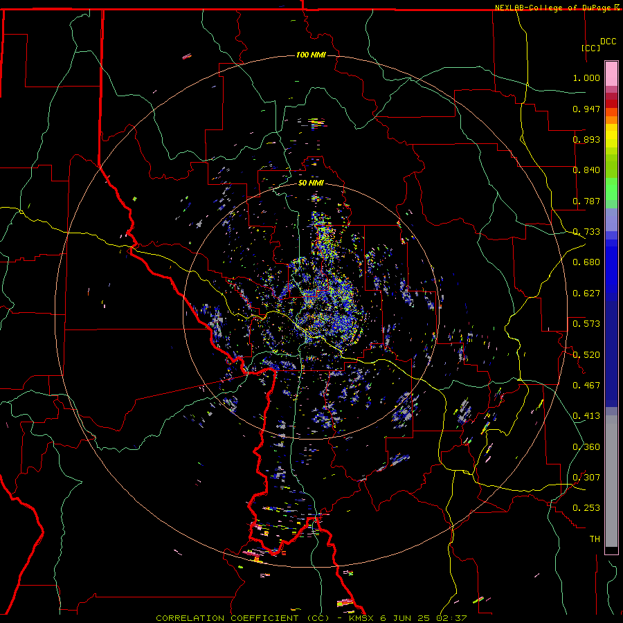The height and width of the screenshot is (623, 623).
Task: Click the 100 NMI range ring label
Action: pyautogui.click(x=311, y=55)
